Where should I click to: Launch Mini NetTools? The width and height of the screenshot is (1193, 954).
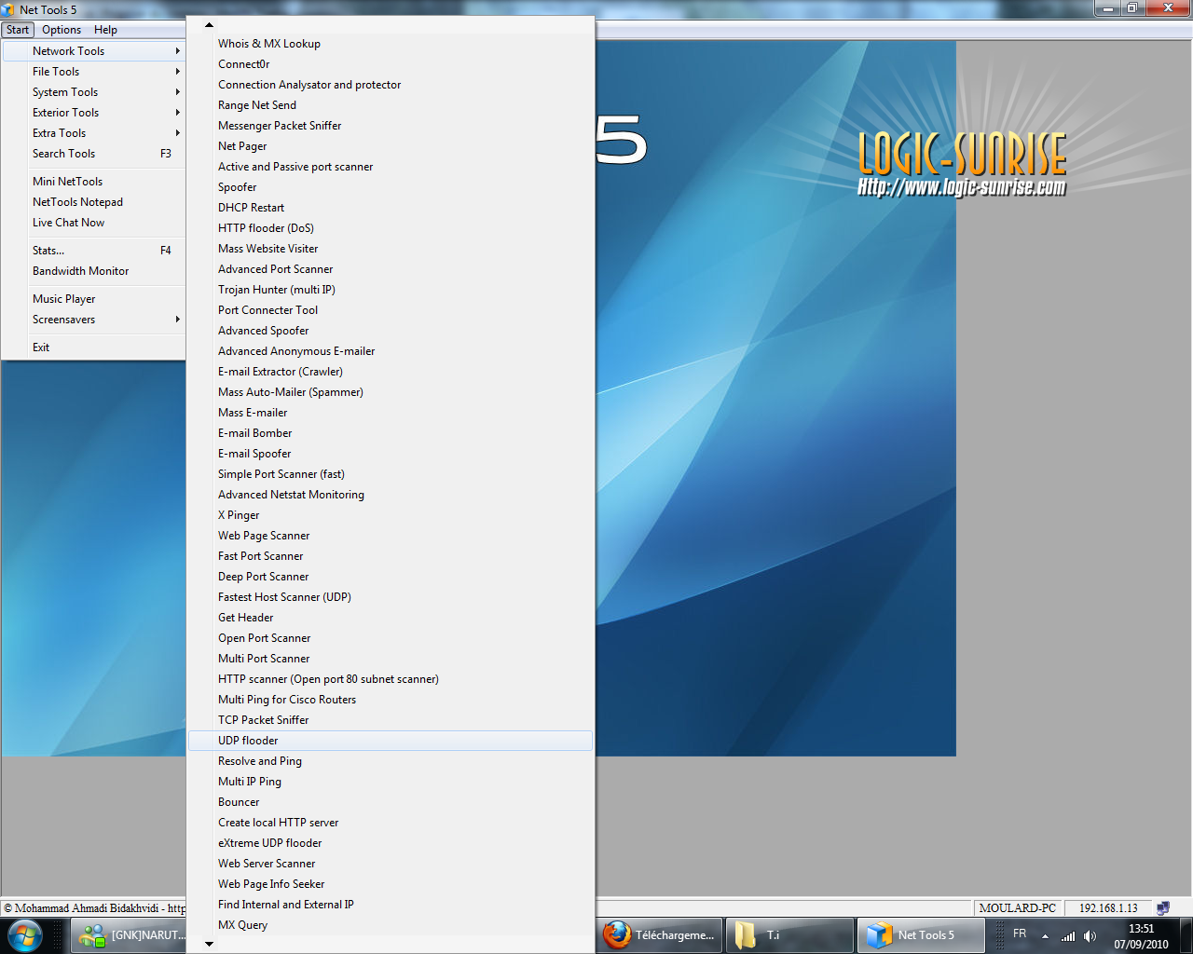point(93,182)
